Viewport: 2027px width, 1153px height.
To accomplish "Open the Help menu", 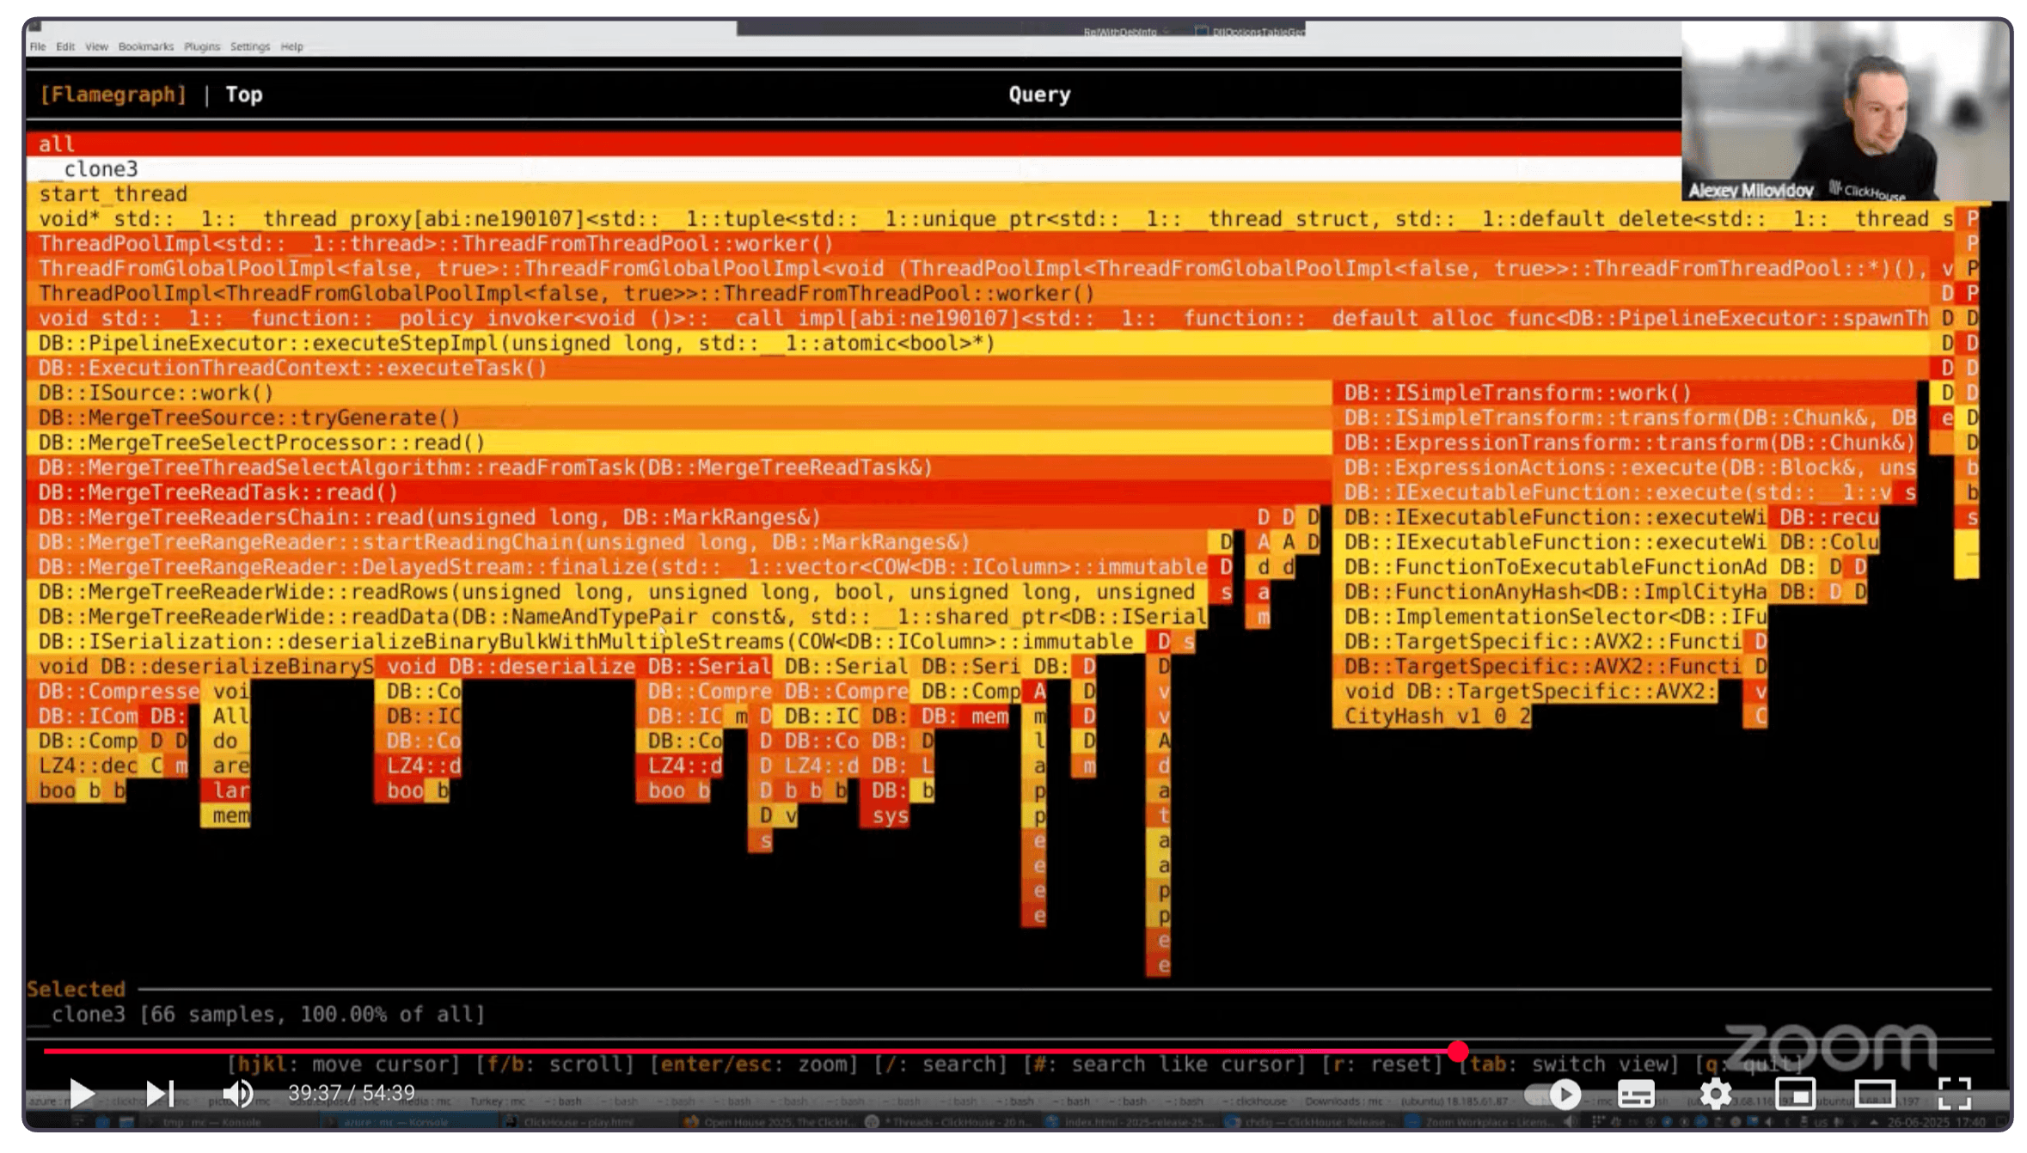I will click(x=292, y=46).
